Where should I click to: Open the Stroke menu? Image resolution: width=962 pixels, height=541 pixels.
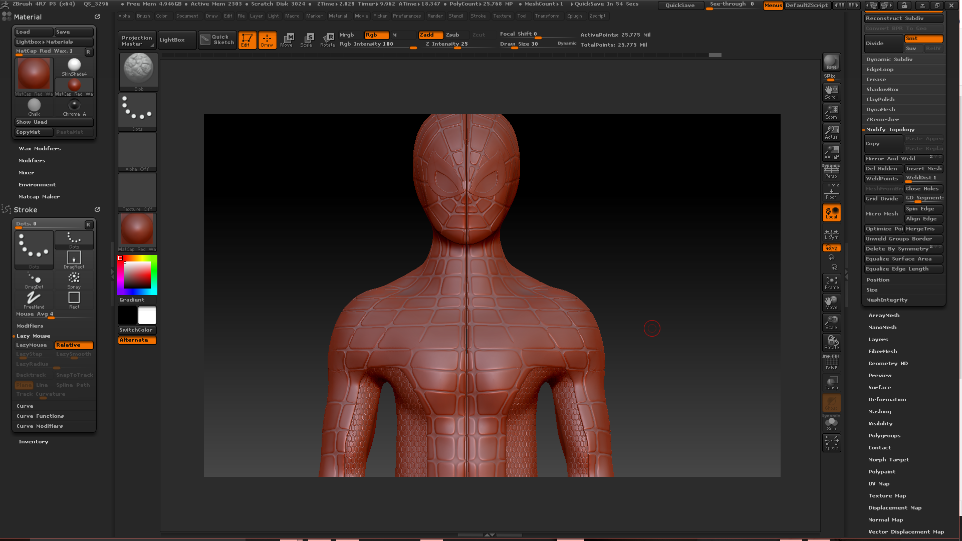click(478, 16)
